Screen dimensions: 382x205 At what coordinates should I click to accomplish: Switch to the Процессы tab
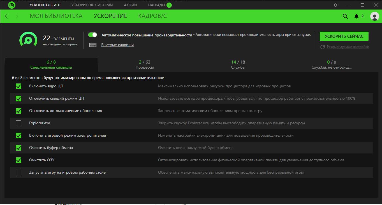(x=145, y=65)
